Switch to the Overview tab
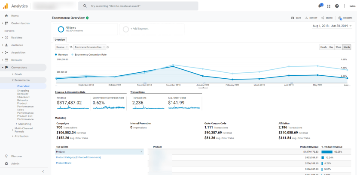The image size is (357, 175). (60, 40)
